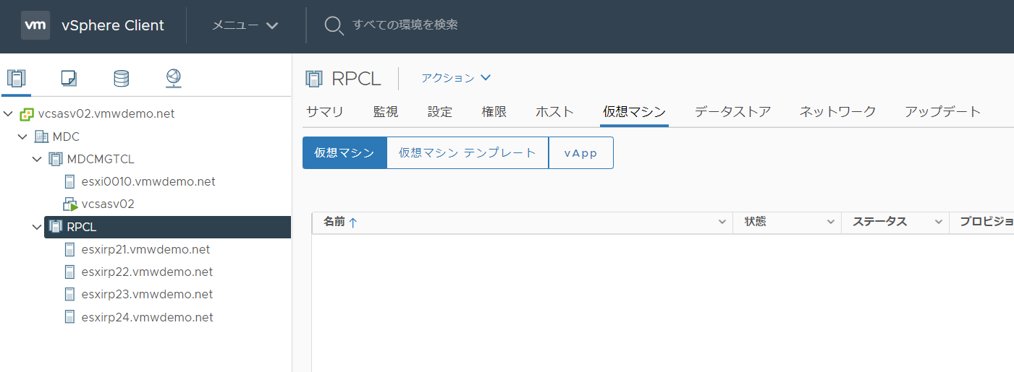
Task: Open the VMs and Templates view icon
Action: [69, 77]
